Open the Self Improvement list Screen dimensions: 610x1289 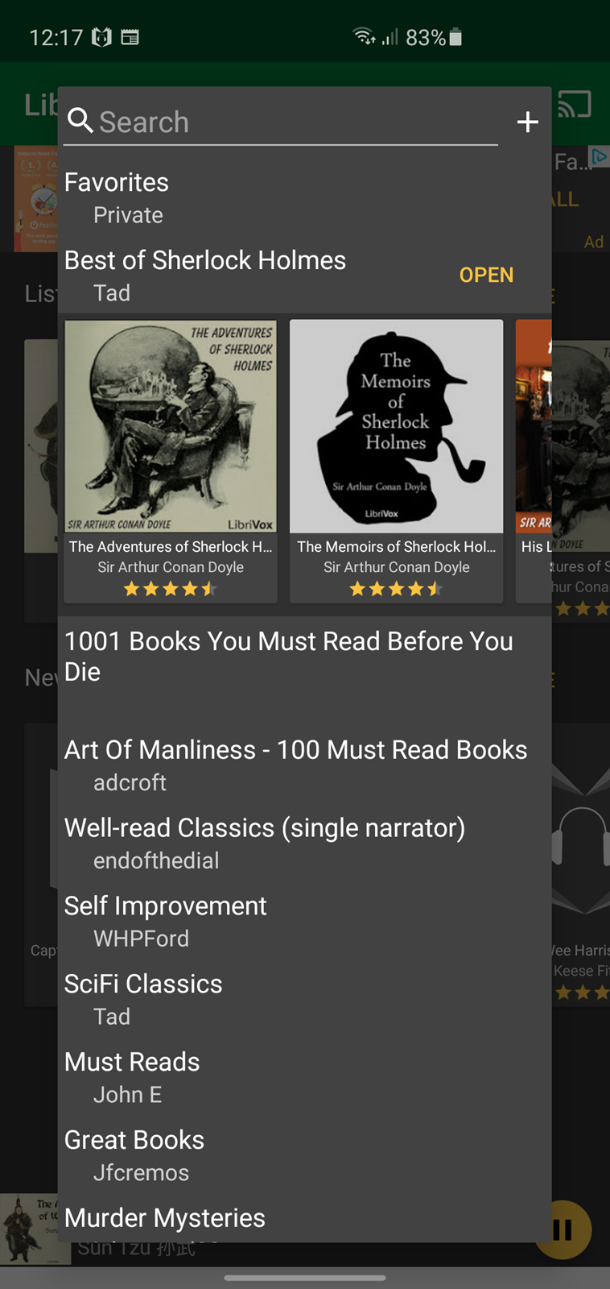click(304, 922)
